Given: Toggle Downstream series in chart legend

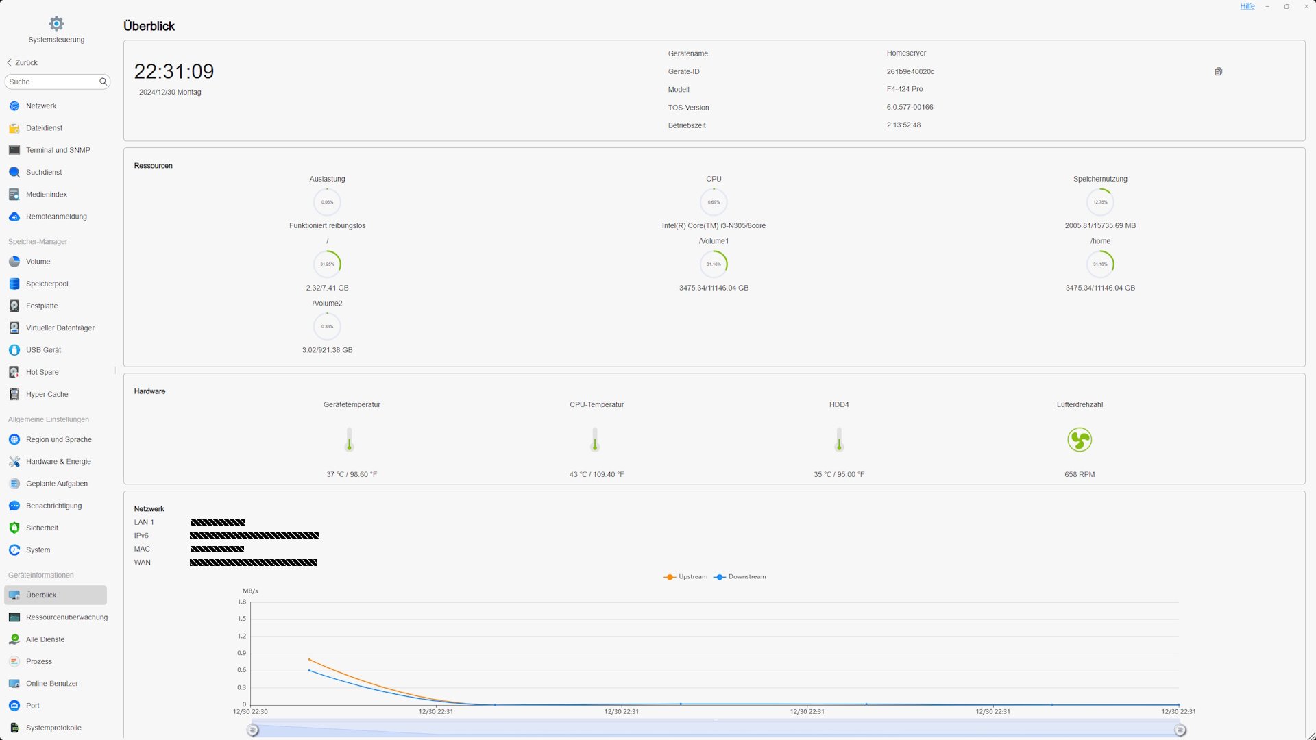Looking at the screenshot, I should [x=740, y=577].
